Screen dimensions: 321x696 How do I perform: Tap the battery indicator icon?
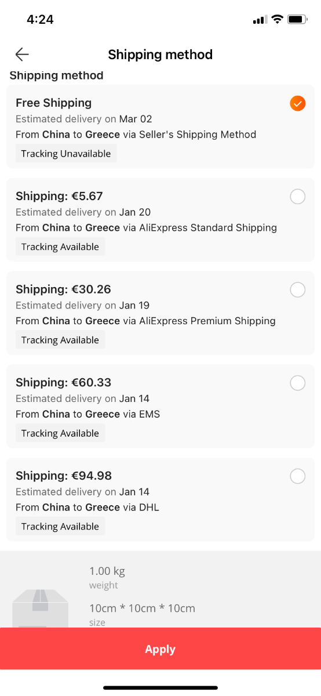point(297,19)
